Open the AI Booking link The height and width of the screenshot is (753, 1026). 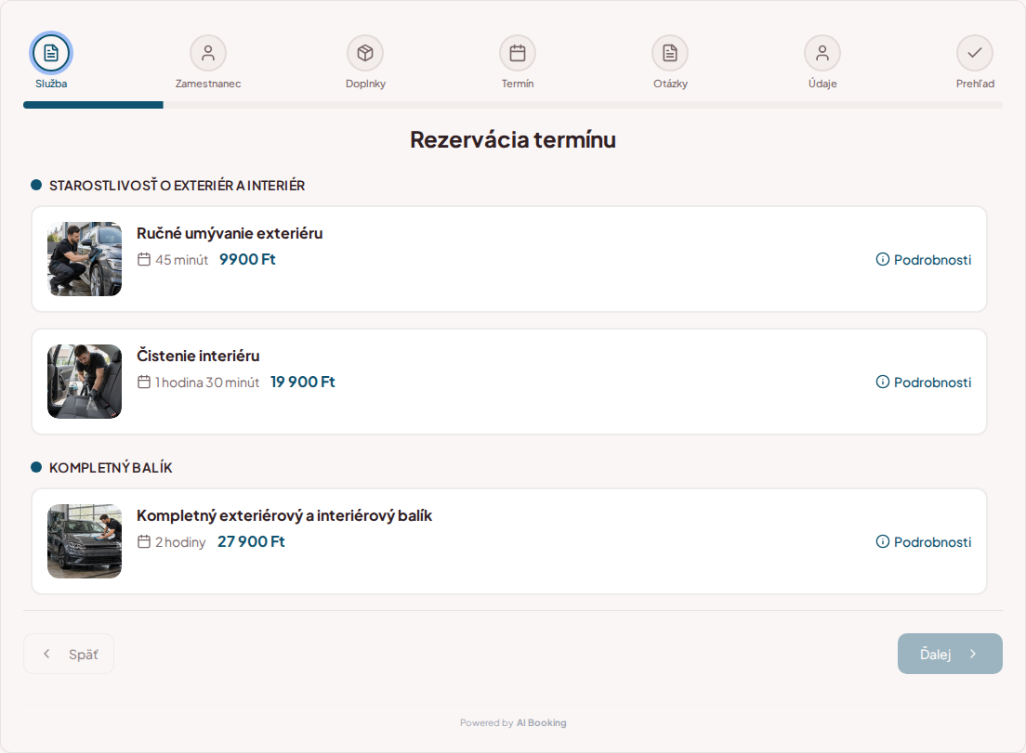[541, 723]
